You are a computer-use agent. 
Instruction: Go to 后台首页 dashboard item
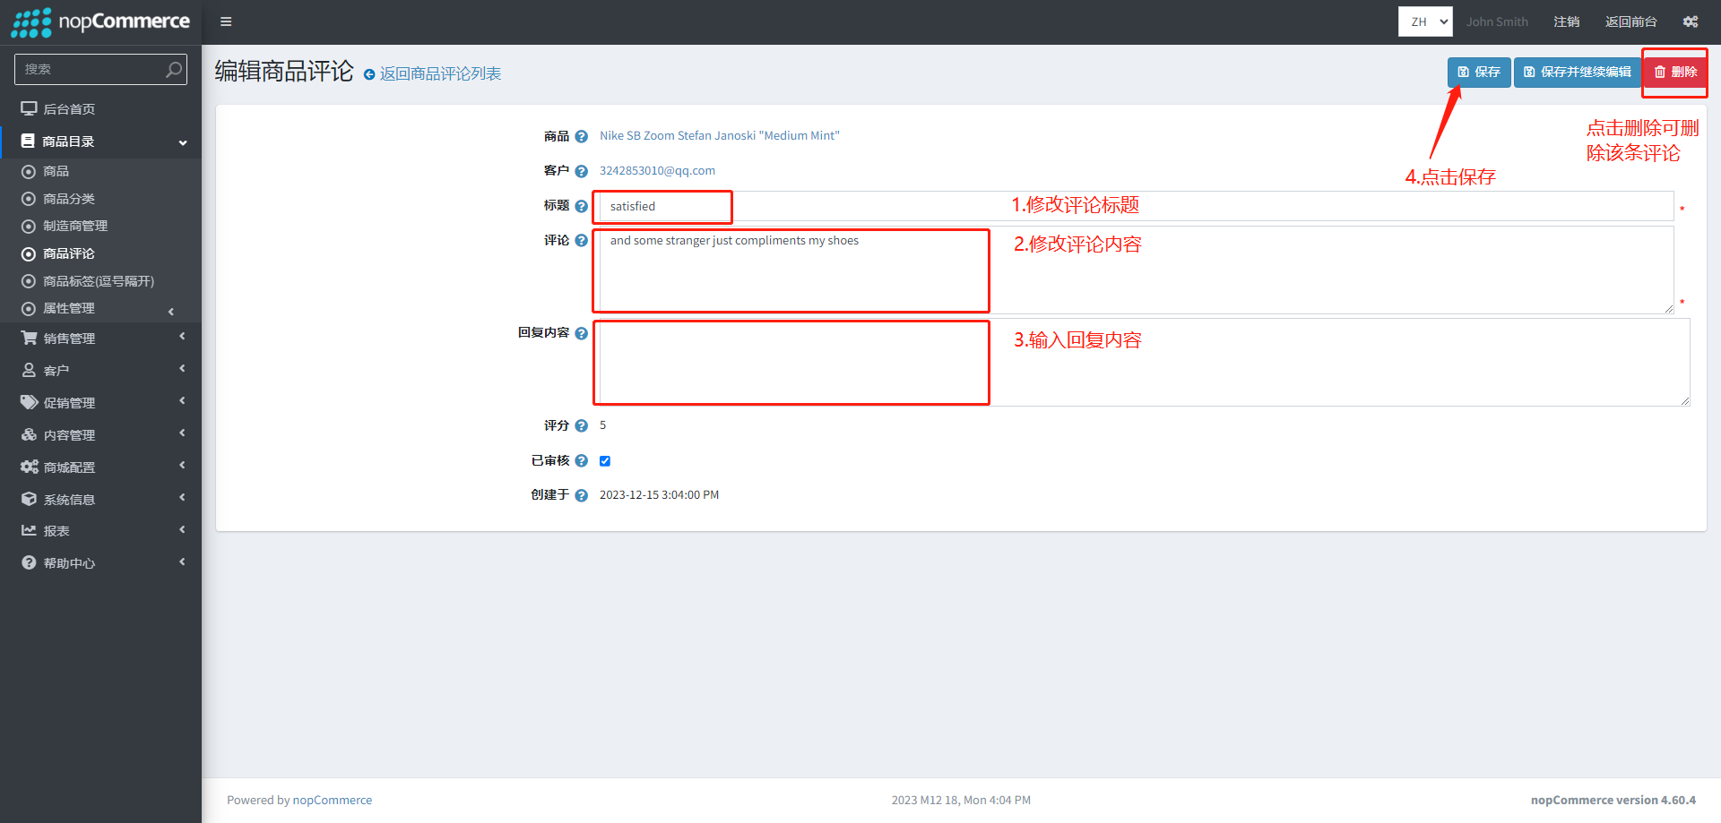pos(69,109)
